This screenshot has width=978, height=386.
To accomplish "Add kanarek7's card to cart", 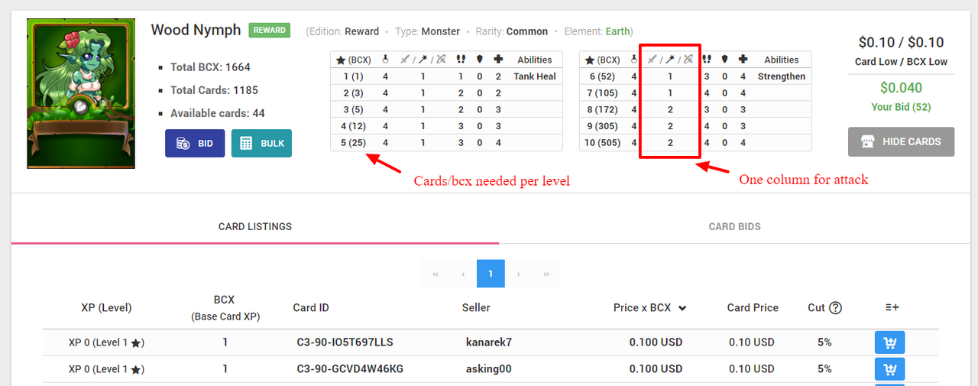I will [889, 342].
